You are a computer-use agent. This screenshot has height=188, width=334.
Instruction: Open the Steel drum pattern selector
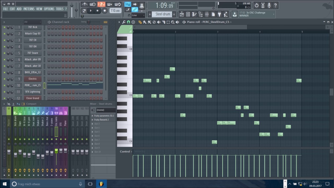[x=163, y=14]
